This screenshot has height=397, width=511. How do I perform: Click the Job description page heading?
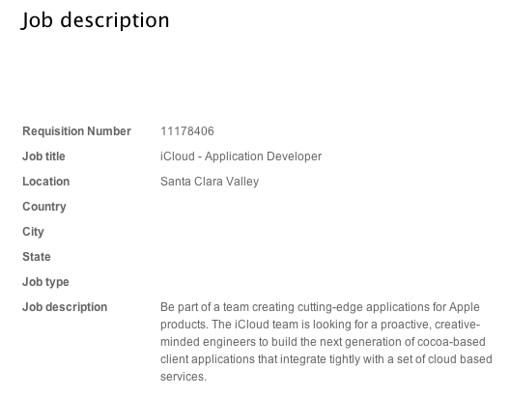point(96,21)
